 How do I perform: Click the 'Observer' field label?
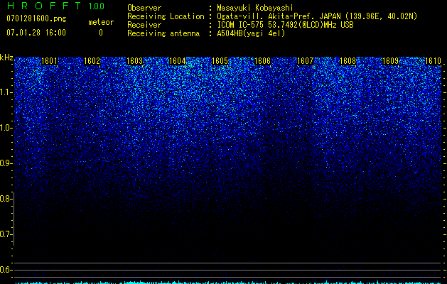(144, 8)
